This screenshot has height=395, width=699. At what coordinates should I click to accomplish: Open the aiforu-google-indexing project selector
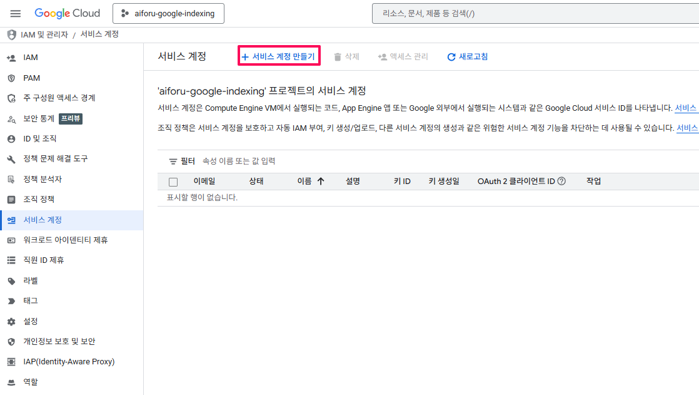click(x=168, y=13)
